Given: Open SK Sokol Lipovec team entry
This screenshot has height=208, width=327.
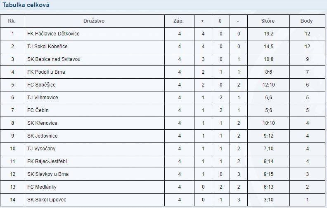Looking at the screenshot, I should [x=47, y=200].
